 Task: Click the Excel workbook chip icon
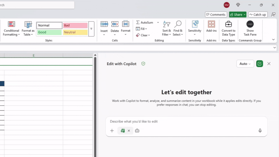[x=123, y=131]
